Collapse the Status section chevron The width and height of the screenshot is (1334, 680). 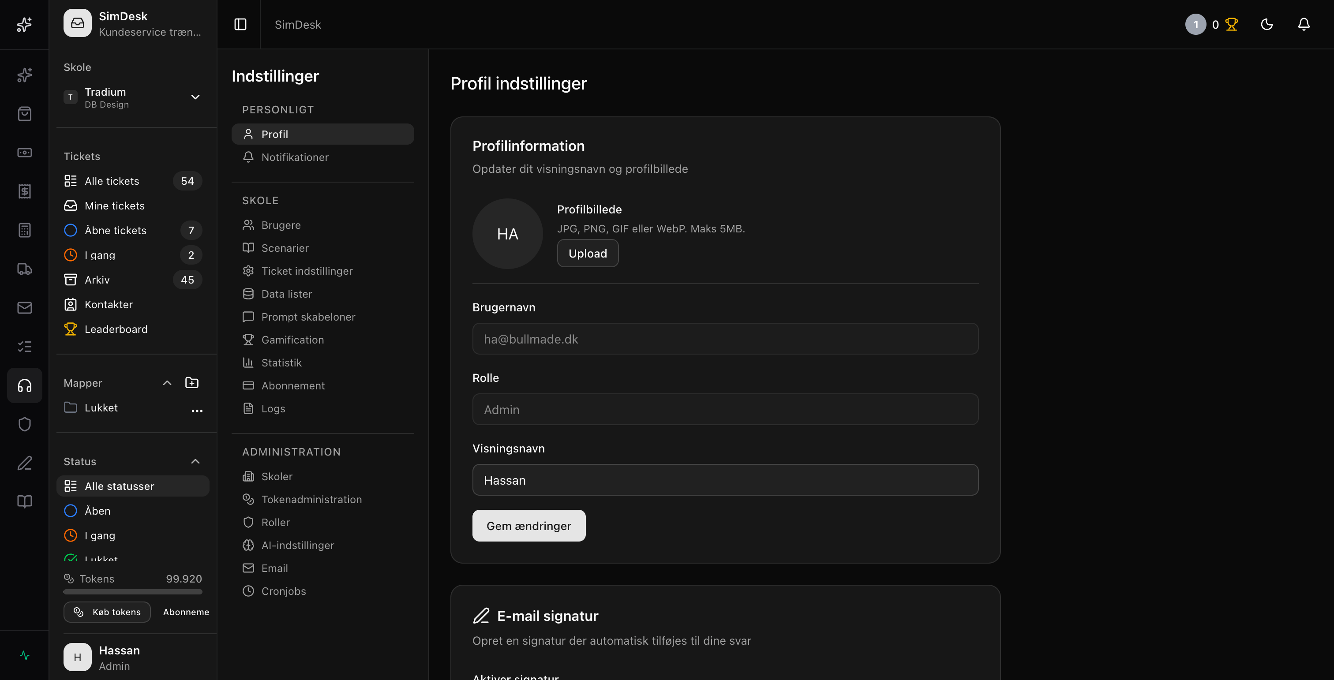tap(195, 461)
